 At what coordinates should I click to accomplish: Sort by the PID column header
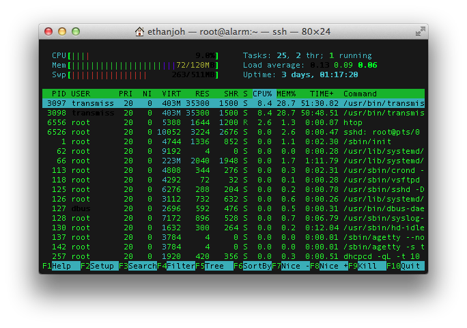(59, 94)
